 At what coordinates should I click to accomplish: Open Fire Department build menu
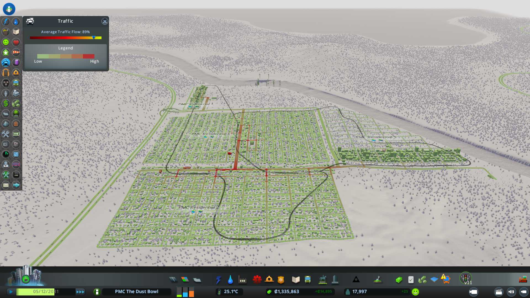click(269, 280)
